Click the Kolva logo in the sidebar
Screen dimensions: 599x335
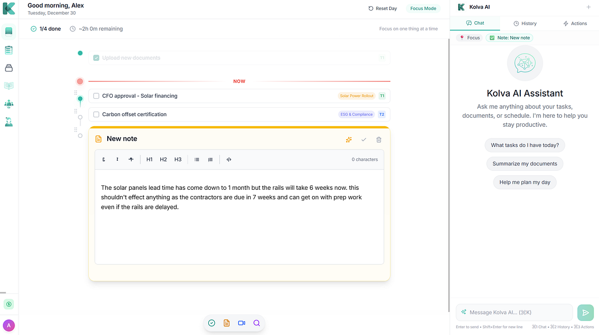[x=9, y=8]
